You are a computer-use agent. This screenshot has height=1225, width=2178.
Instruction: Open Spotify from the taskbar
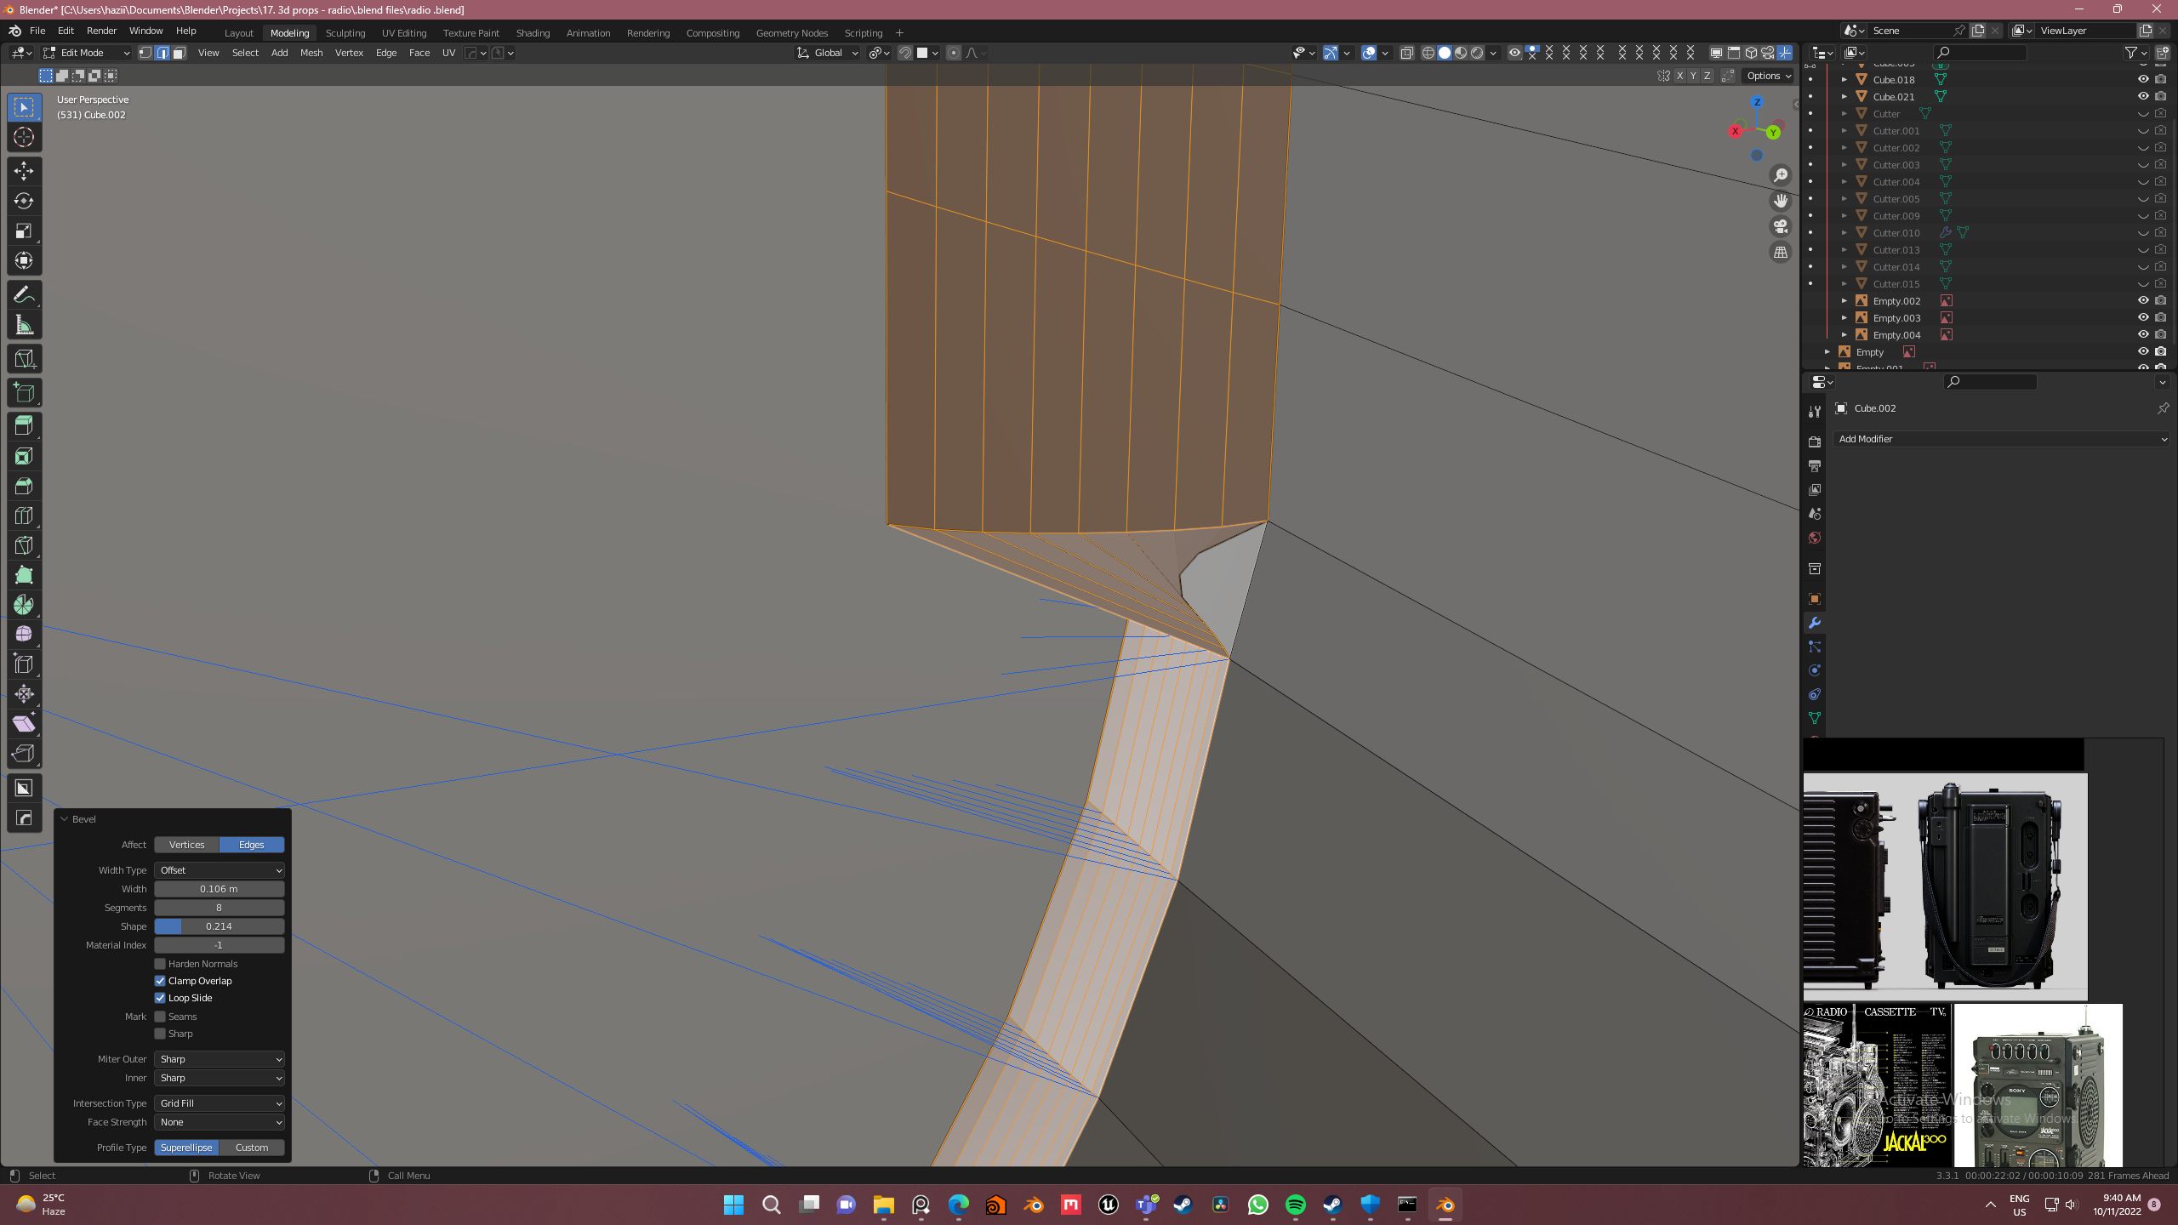point(1296,1205)
